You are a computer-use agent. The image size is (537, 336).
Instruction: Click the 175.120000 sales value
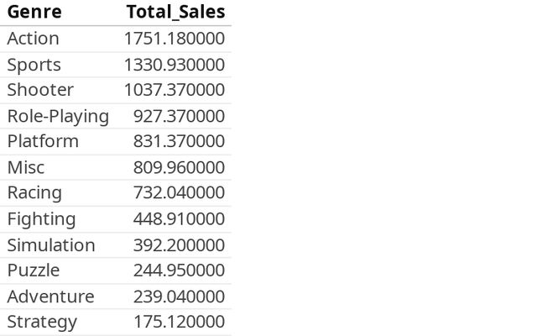(x=179, y=322)
